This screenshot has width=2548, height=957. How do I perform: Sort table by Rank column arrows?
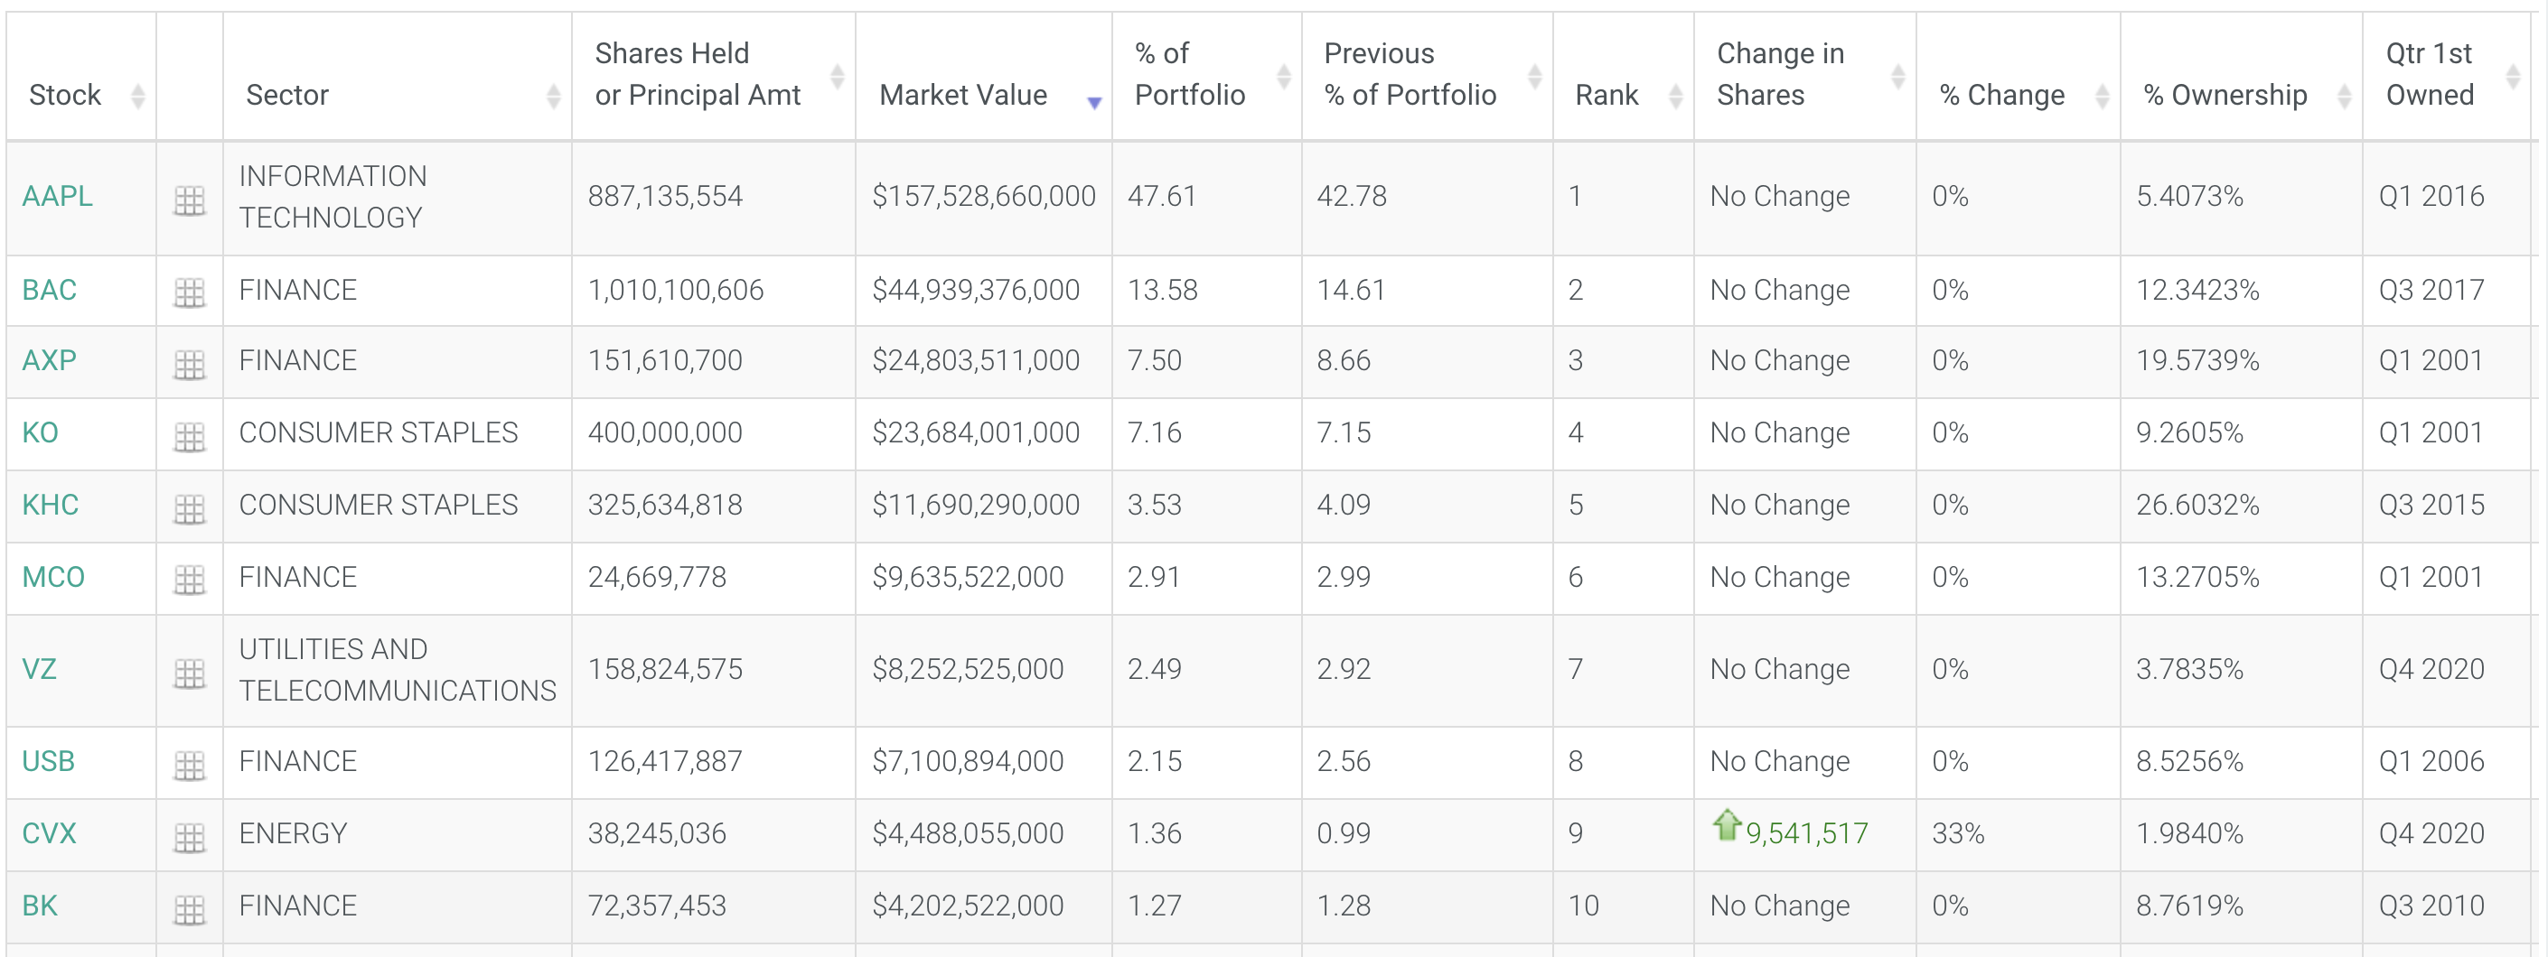(x=1675, y=96)
